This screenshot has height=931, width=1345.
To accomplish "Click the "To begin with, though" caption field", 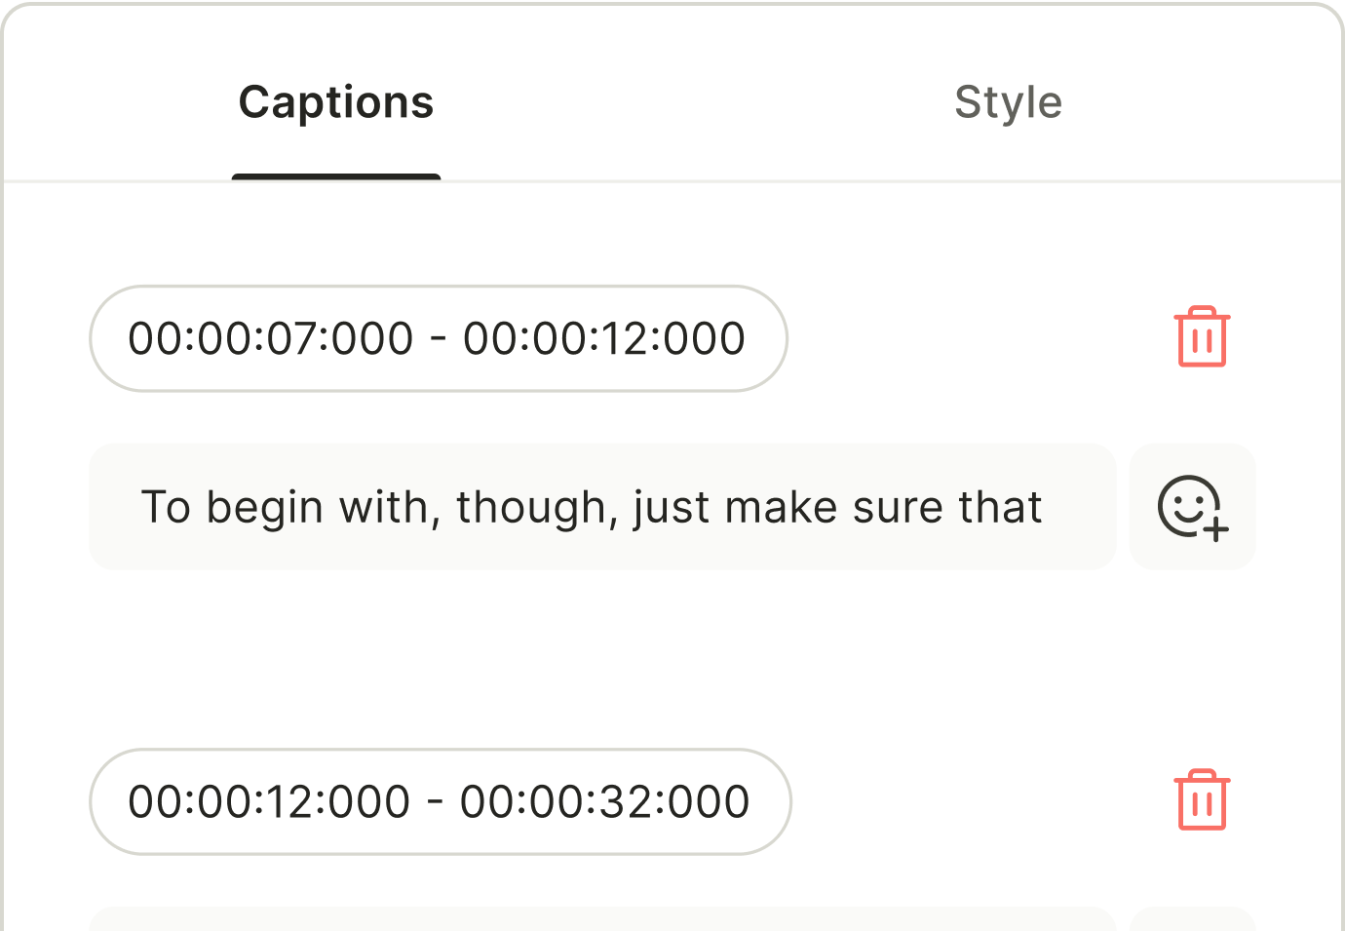I will click(x=601, y=507).
